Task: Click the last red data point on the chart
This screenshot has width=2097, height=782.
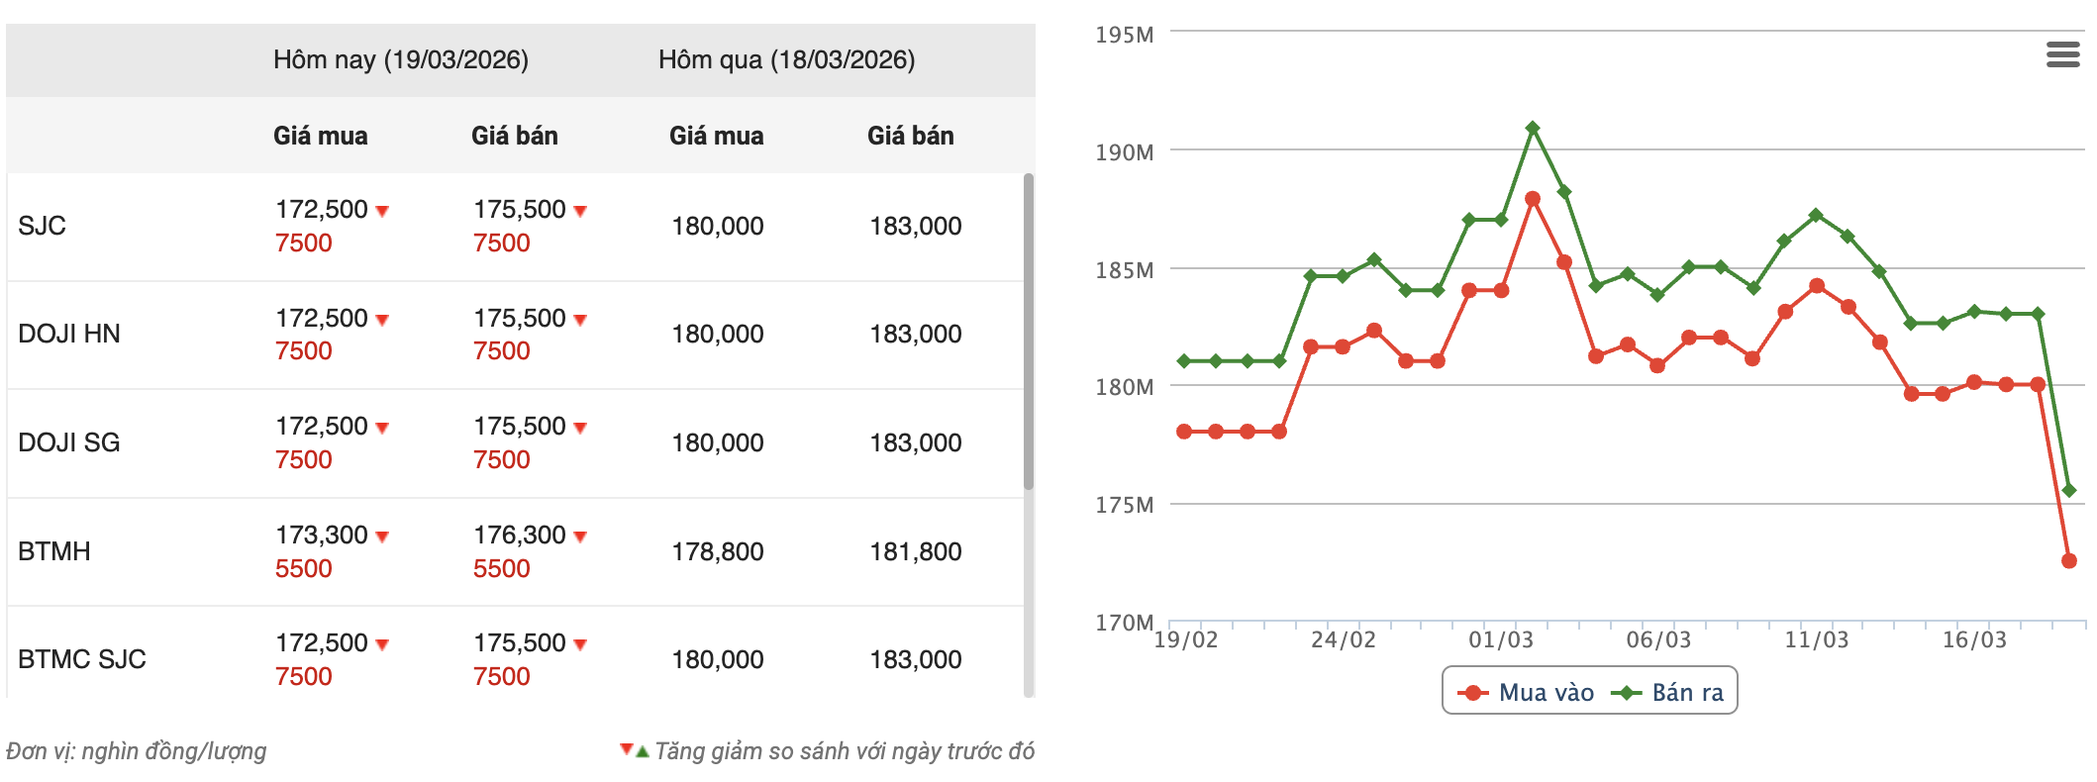Action: (2068, 561)
